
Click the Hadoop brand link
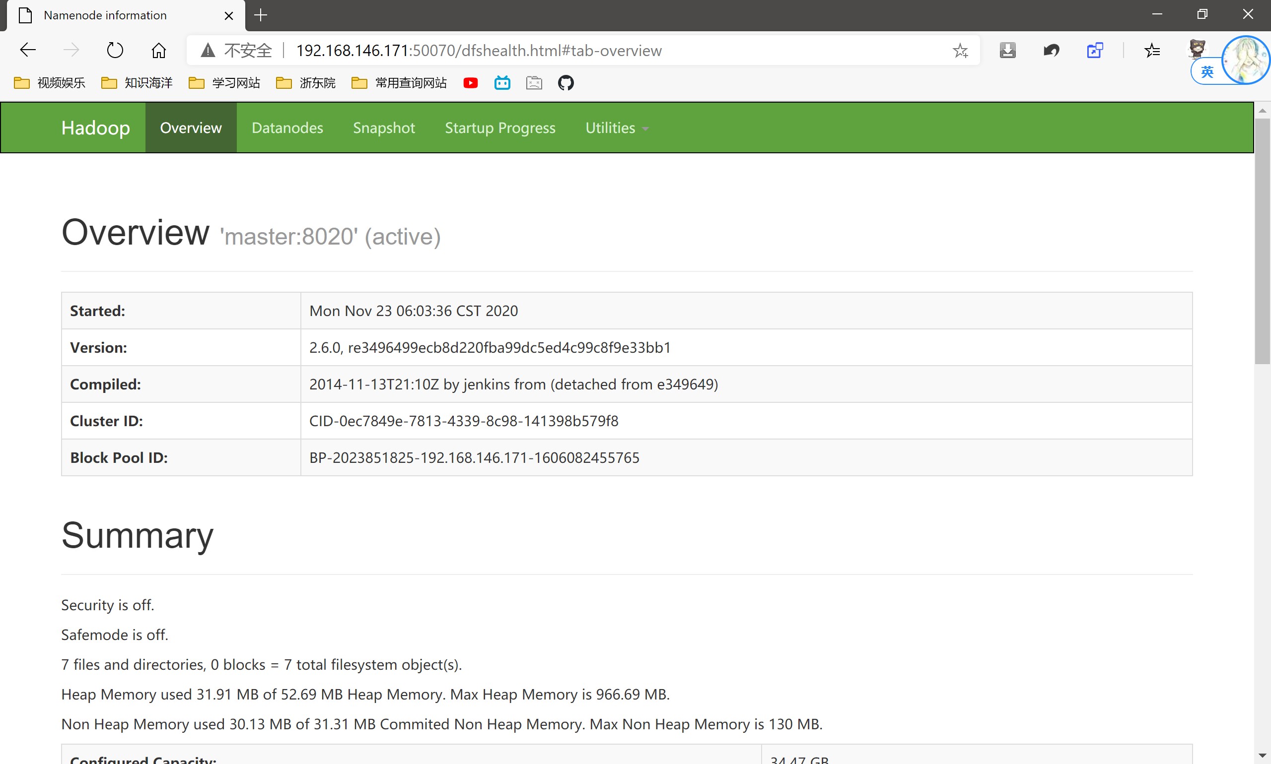(x=95, y=127)
